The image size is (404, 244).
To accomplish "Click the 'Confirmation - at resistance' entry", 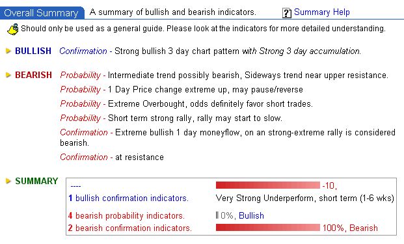I will 112,157.
